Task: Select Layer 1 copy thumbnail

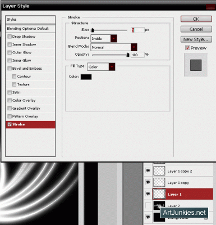Action: click(x=159, y=182)
